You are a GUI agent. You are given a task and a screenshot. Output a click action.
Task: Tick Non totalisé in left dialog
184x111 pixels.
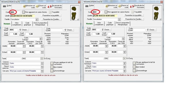click(52, 67)
